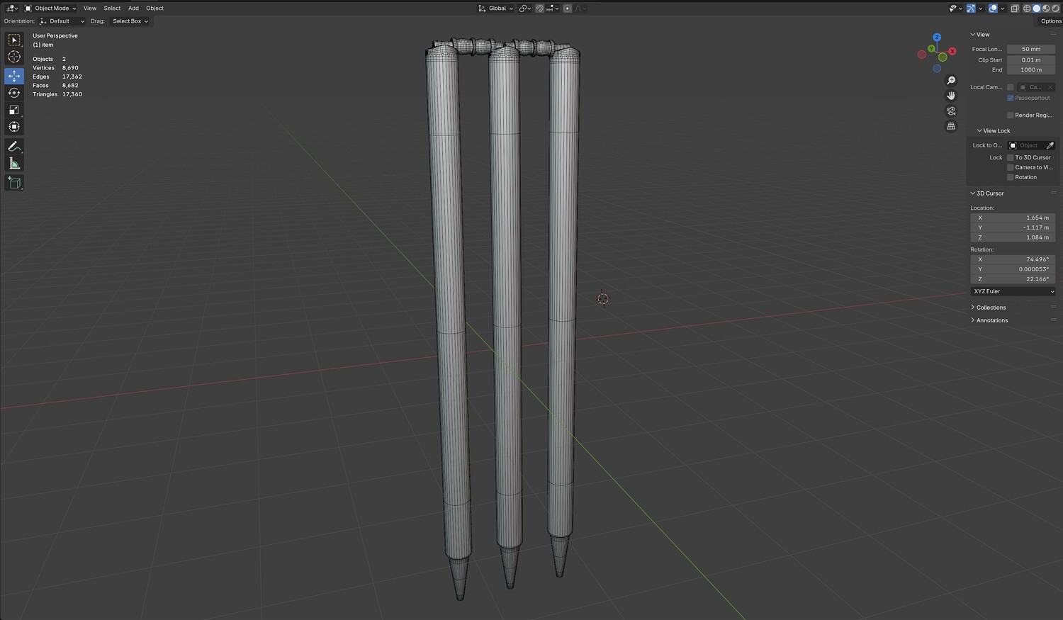Select the Select Box tool in toolbar
This screenshot has height=620, width=1063.
coord(14,40)
